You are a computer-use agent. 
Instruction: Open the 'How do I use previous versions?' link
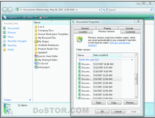109,44
